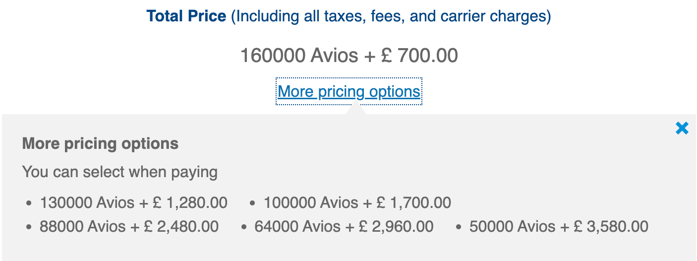Choose the 88000 Avios + £2,480.00 option
This screenshot has height=261, width=697.
[129, 227]
